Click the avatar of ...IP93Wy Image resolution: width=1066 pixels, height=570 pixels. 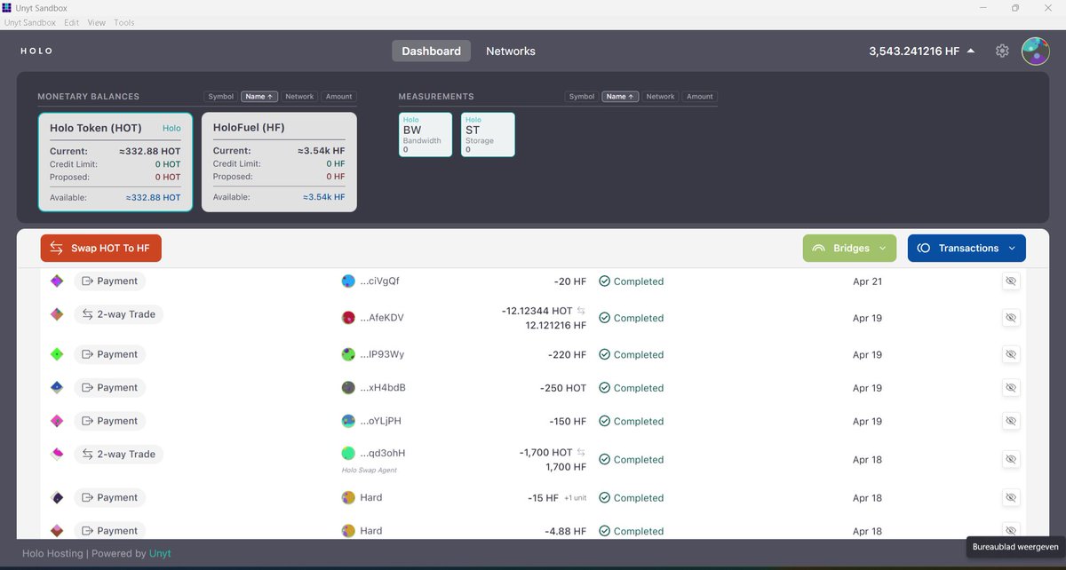point(348,354)
